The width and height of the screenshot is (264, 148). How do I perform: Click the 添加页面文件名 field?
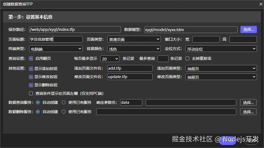(130, 68)
